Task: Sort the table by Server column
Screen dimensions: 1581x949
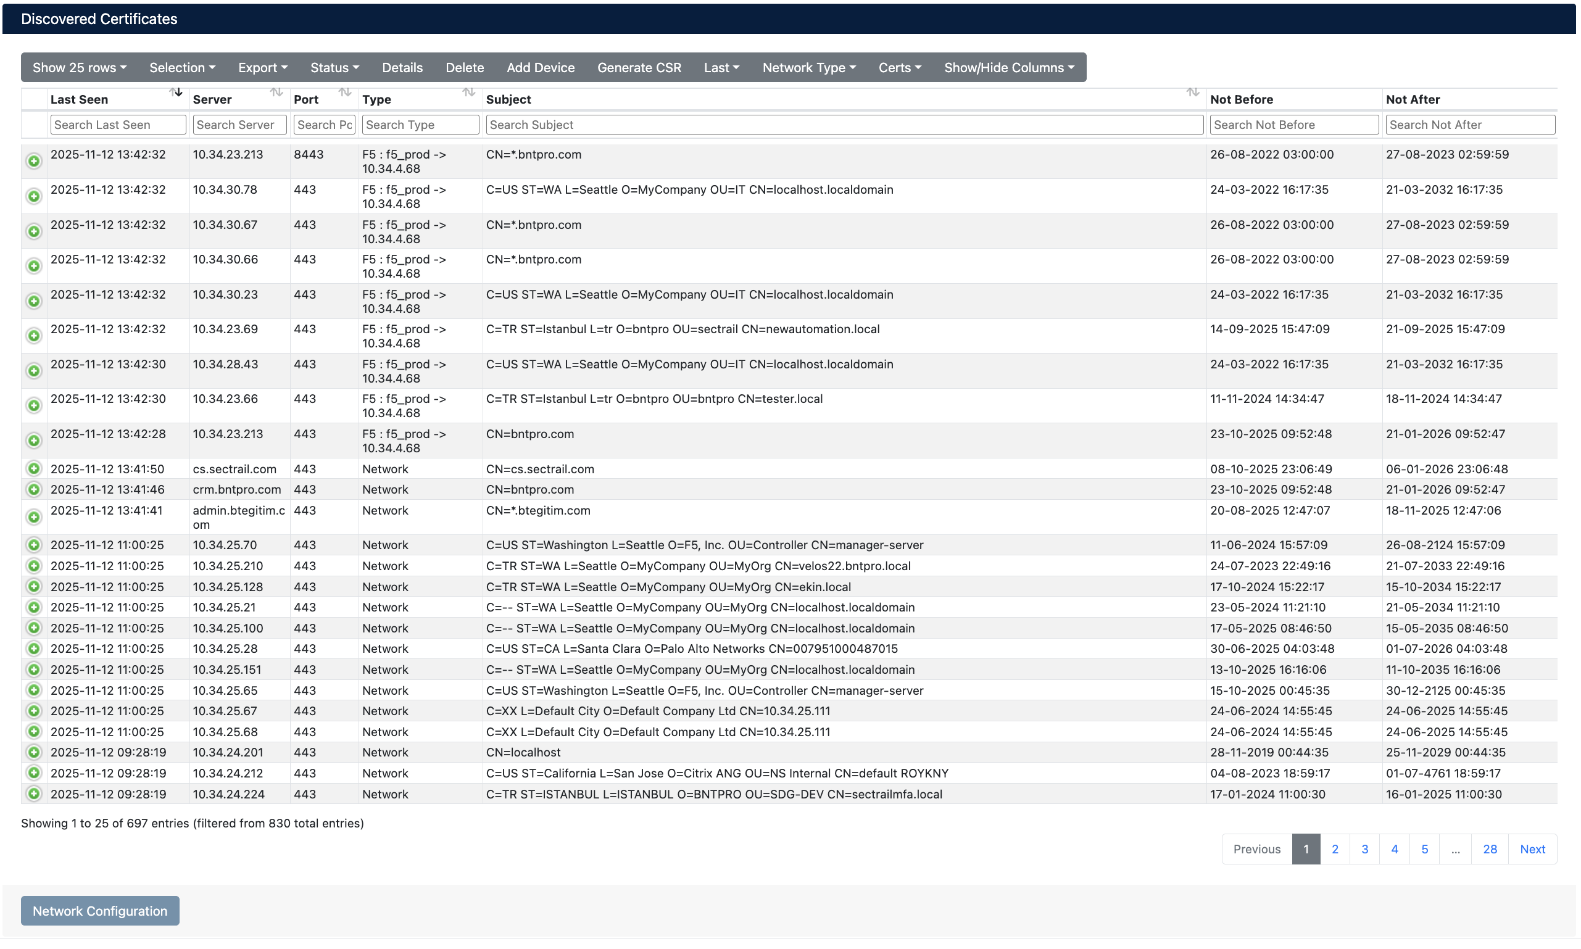Action: point(277,93)
